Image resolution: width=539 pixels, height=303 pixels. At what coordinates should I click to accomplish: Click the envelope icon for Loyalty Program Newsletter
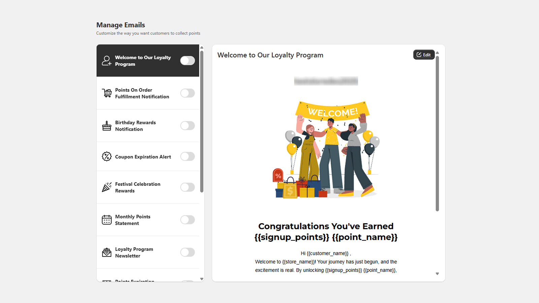click(107, 252)
